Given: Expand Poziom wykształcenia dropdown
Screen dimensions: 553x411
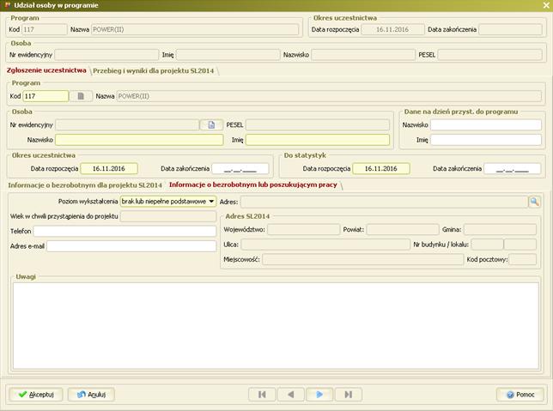Looking at the screenshot, I should click(x=211, y=202).
